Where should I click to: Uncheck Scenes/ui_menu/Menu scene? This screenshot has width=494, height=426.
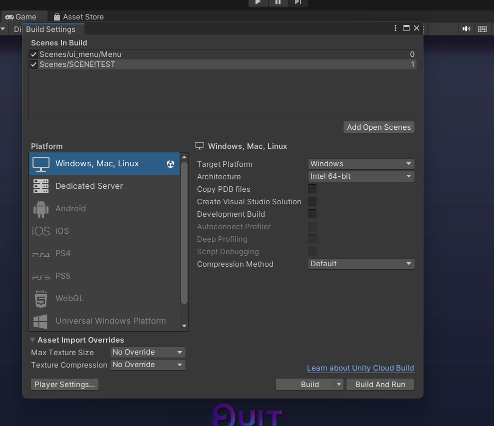pos(33,54)
